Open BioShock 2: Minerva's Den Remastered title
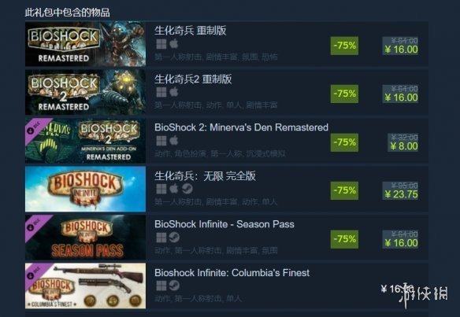Viewport: 460px width, 317px height. tap(242, 127)
